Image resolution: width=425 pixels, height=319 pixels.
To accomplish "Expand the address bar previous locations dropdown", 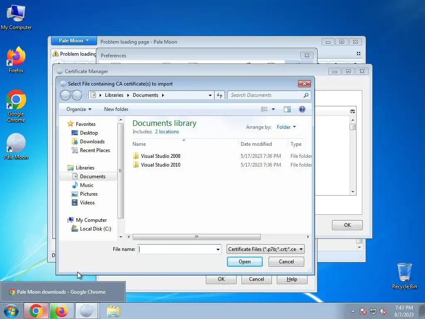I will [210, 95].
